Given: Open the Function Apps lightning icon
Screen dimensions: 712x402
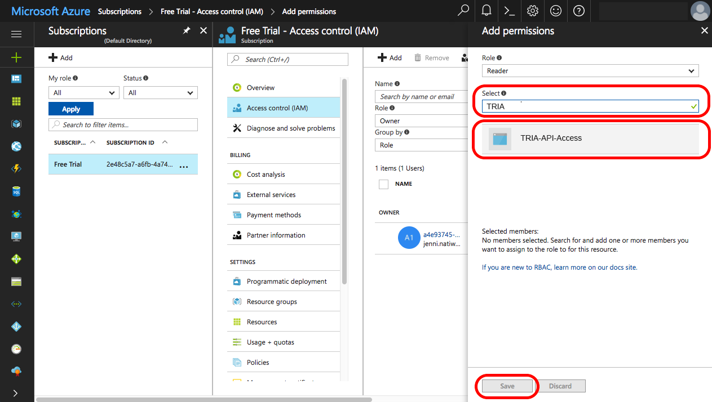Looking at the screenshot, I should point(16,169).
